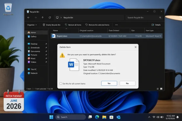Click the pin icon next to Downloads

[x=46, y=48]
